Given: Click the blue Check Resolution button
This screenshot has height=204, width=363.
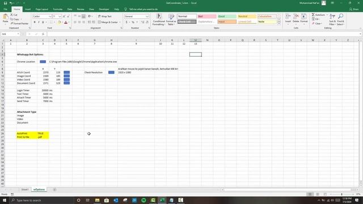Looking at the screenshot, I should pos(111,73).
